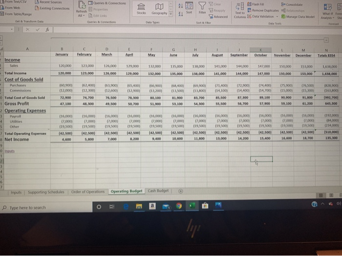Collapse the column outline group minus button
342x256 pixels.
326,40
